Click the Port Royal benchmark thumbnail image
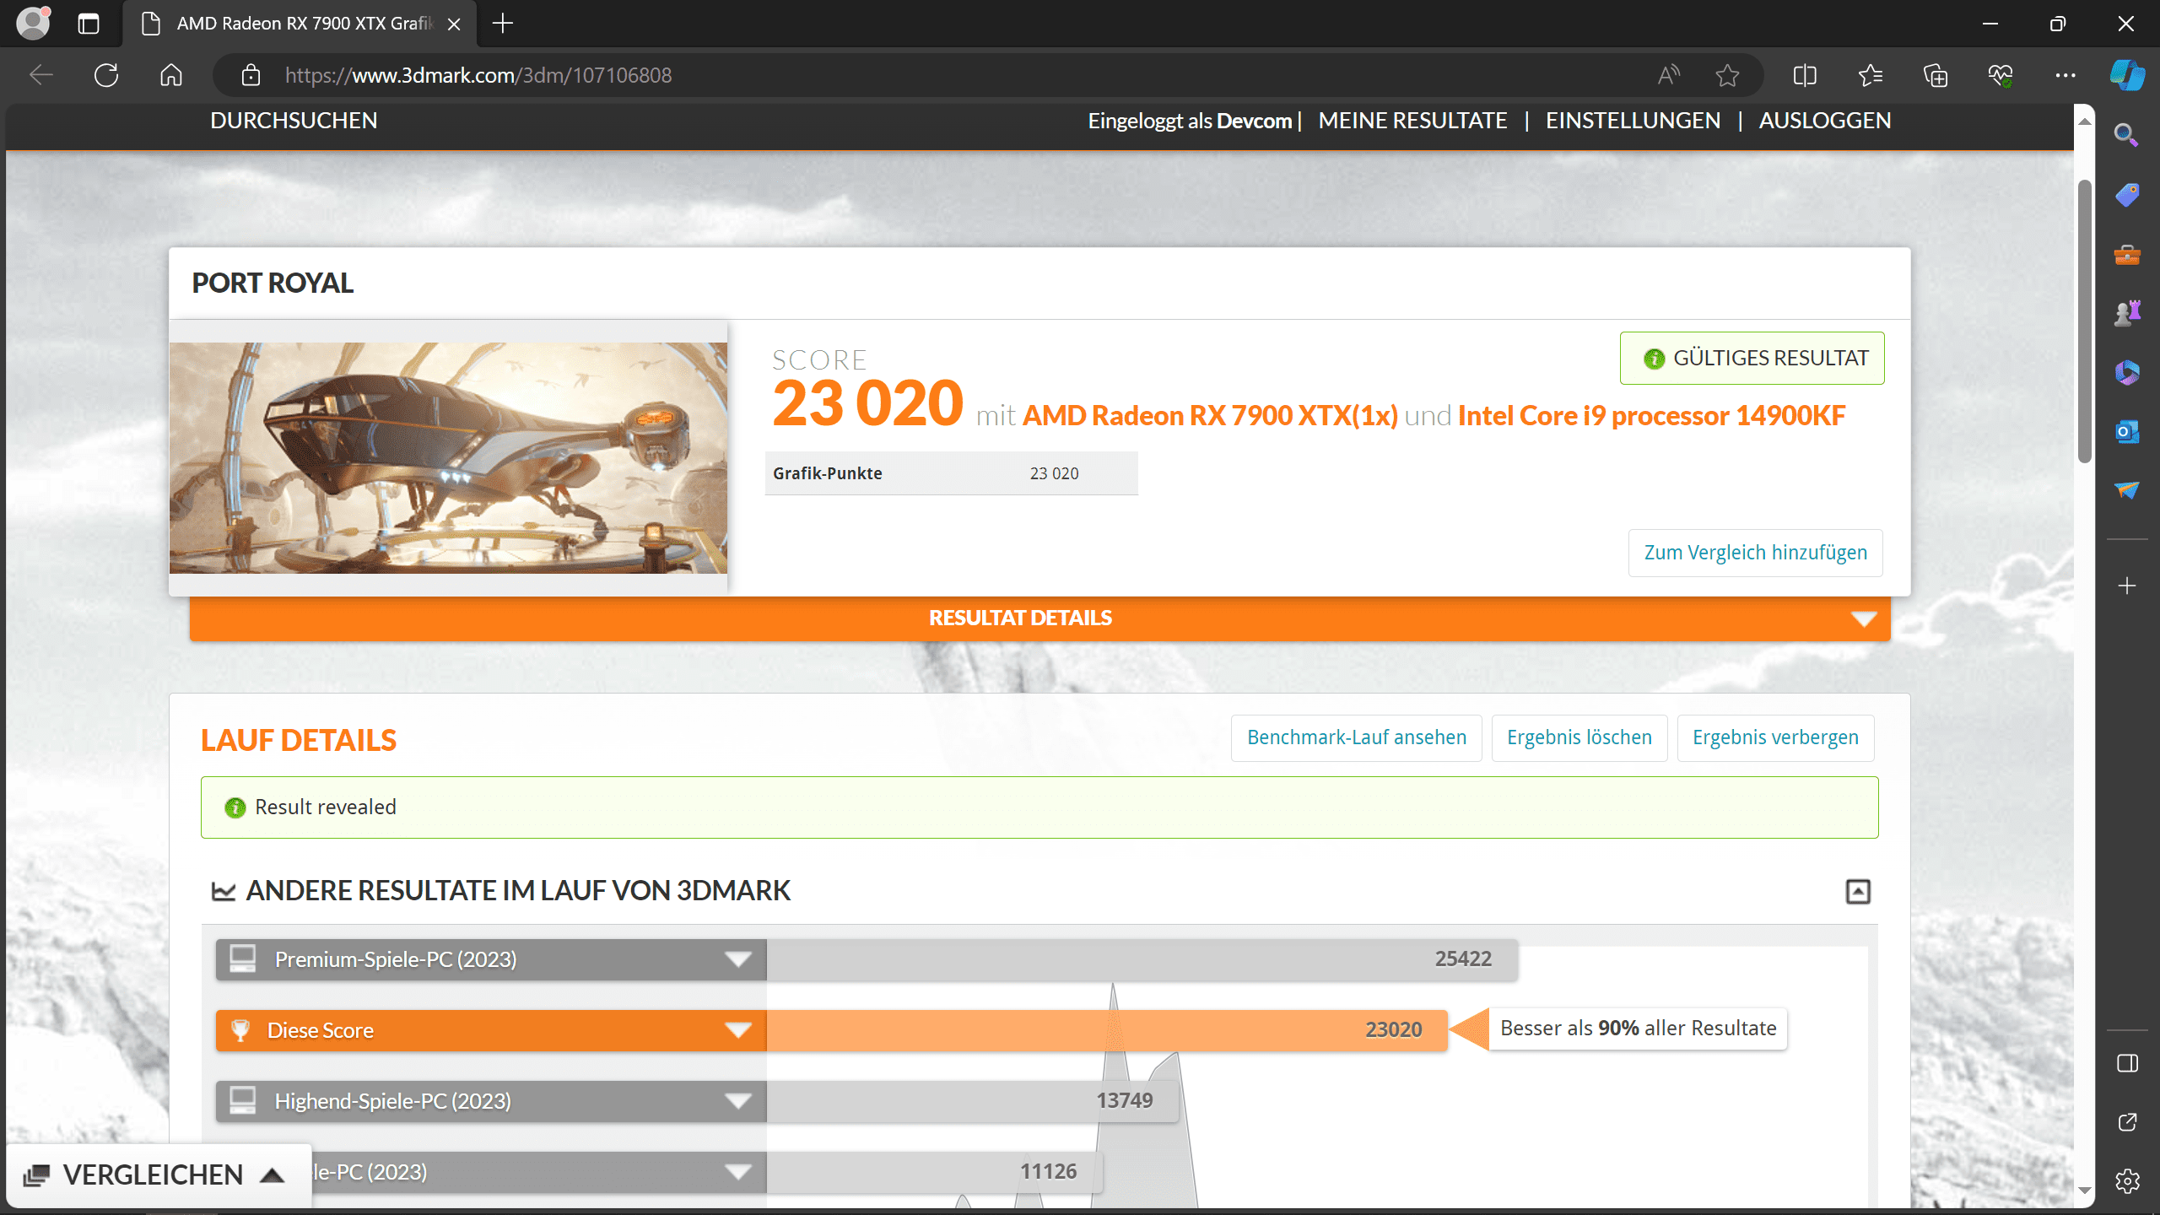 [448, 457]
